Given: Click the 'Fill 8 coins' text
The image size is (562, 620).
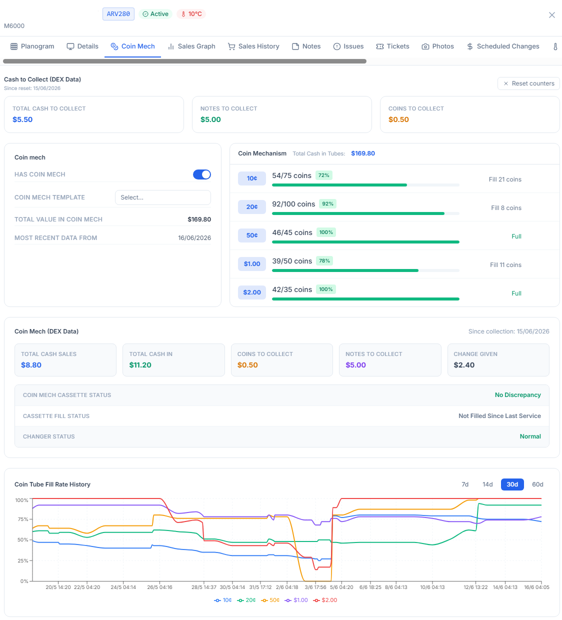Looking at the screenshot, I should (506, 208).
